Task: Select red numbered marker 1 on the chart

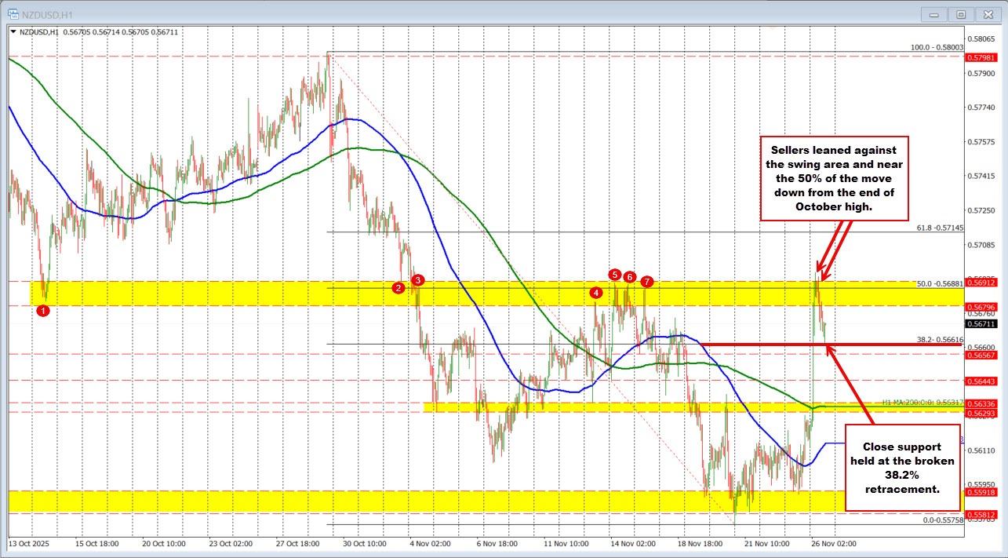Action: coord(43,310)
